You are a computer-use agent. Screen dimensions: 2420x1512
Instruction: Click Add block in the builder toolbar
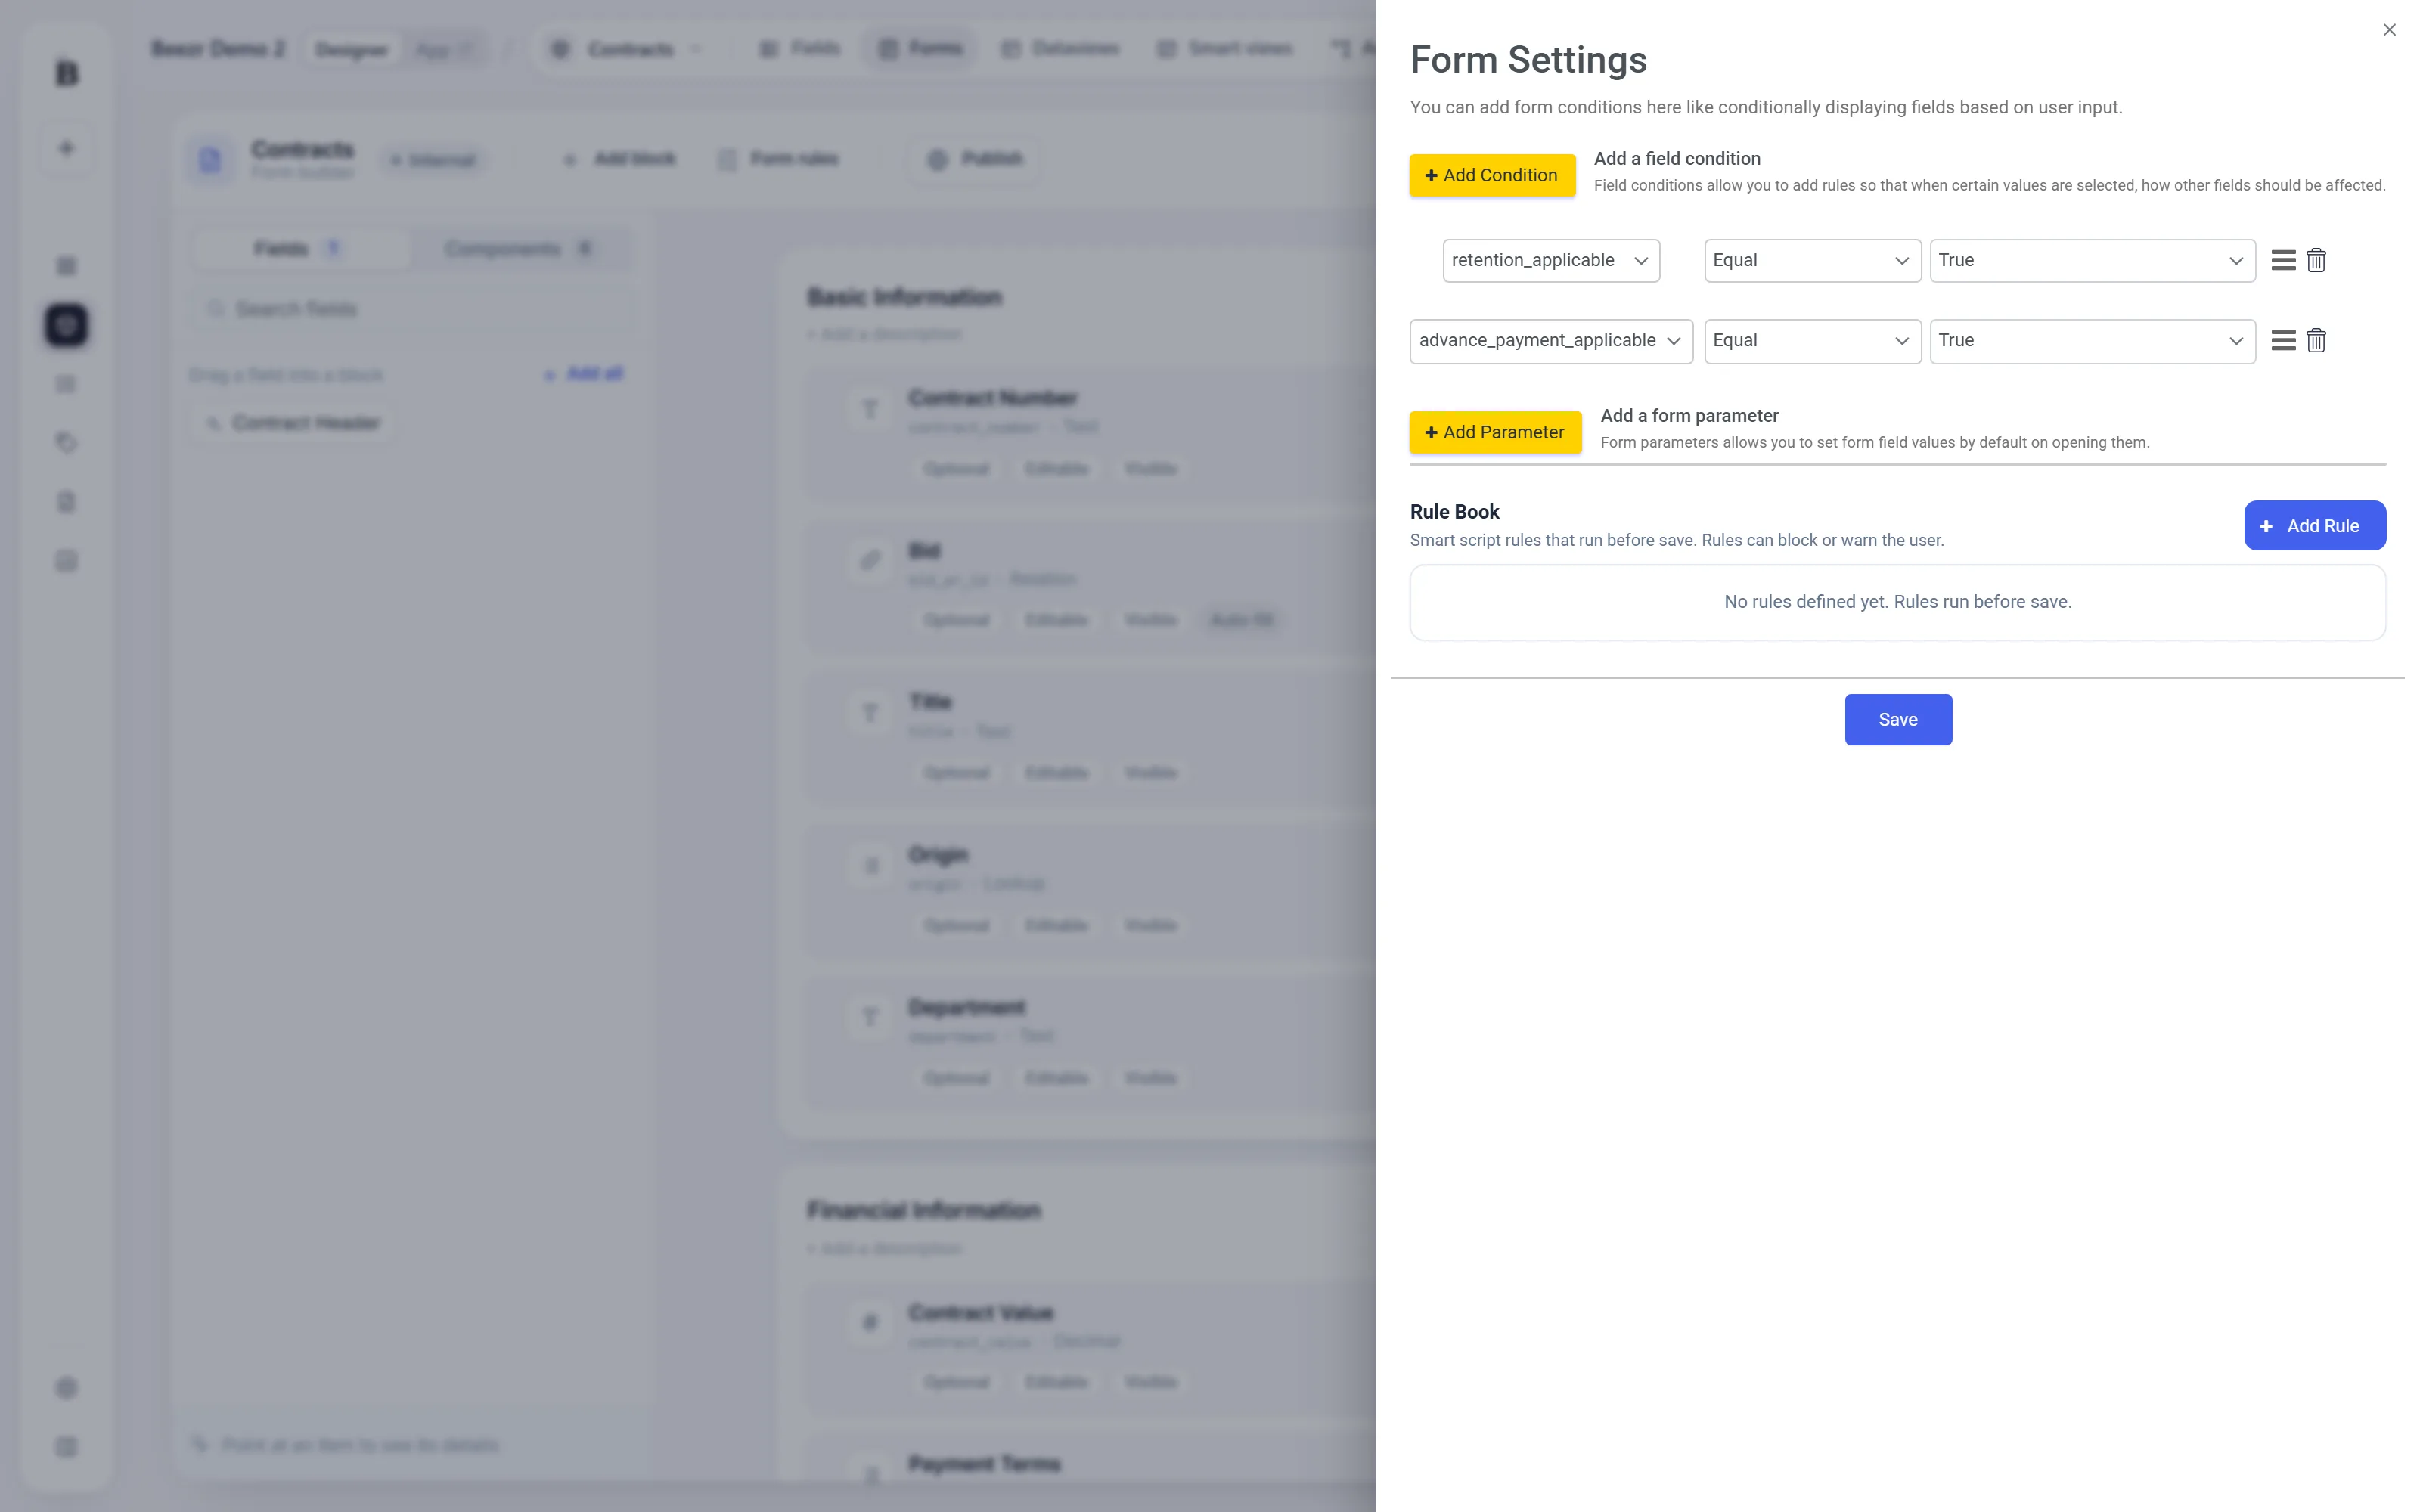pyautogui.click(x=620, y=159)
